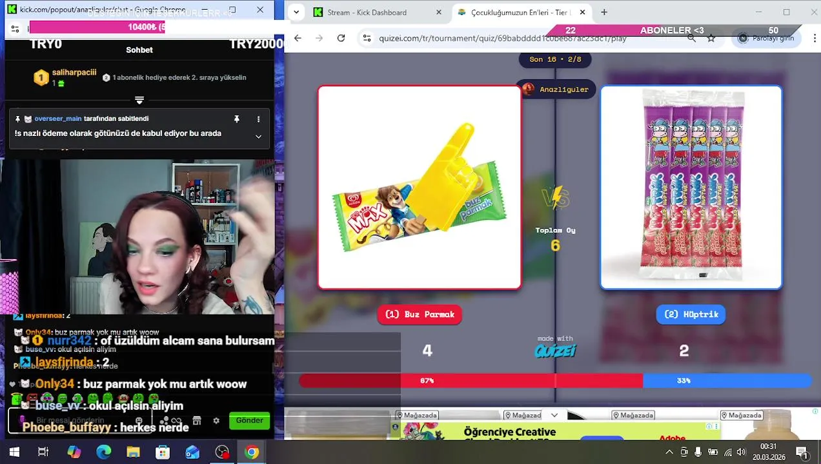
Task: Click the red 67% vote bar
Action: pyautogui.click(x=471, y=381)
